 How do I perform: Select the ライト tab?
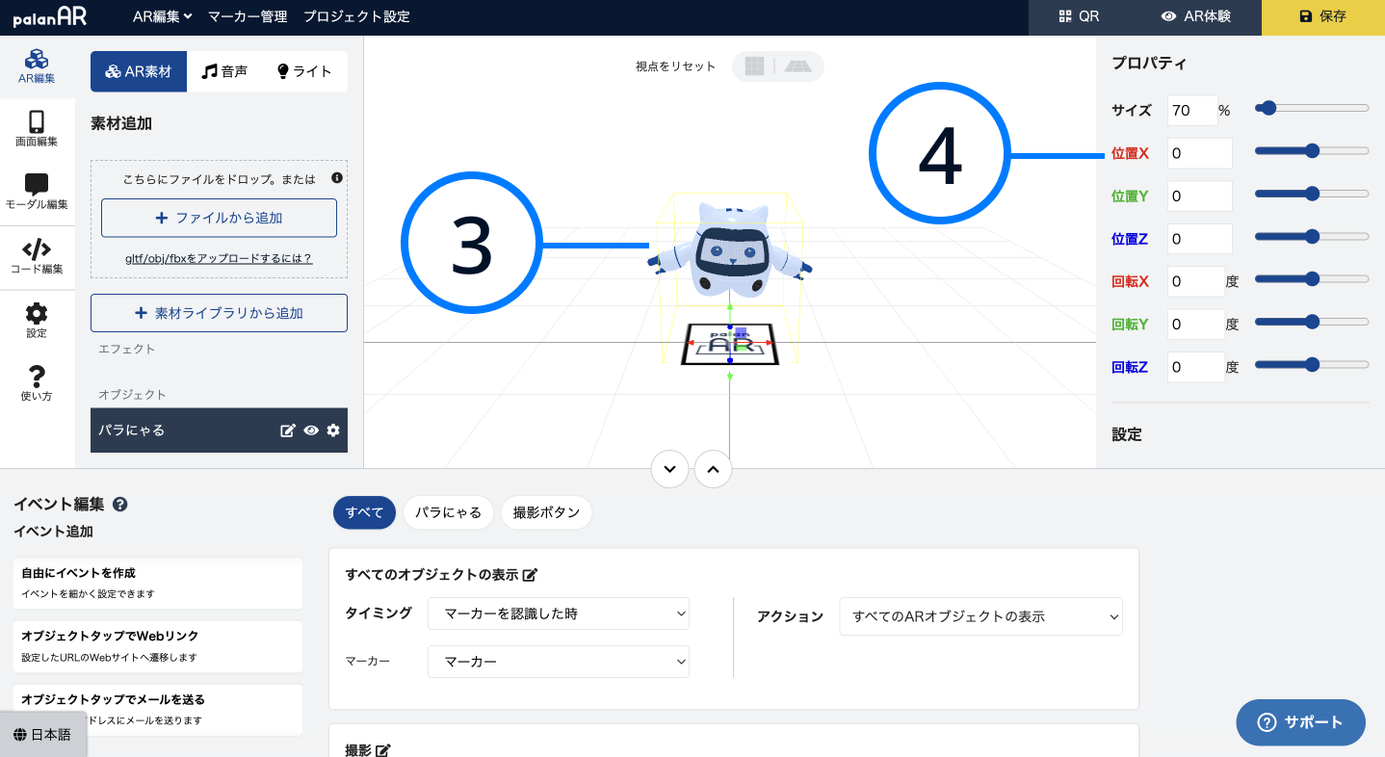[304, 71]
